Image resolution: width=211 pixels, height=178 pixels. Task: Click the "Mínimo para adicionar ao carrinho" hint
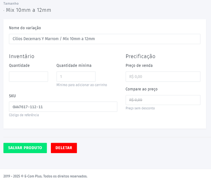[82, 85]
